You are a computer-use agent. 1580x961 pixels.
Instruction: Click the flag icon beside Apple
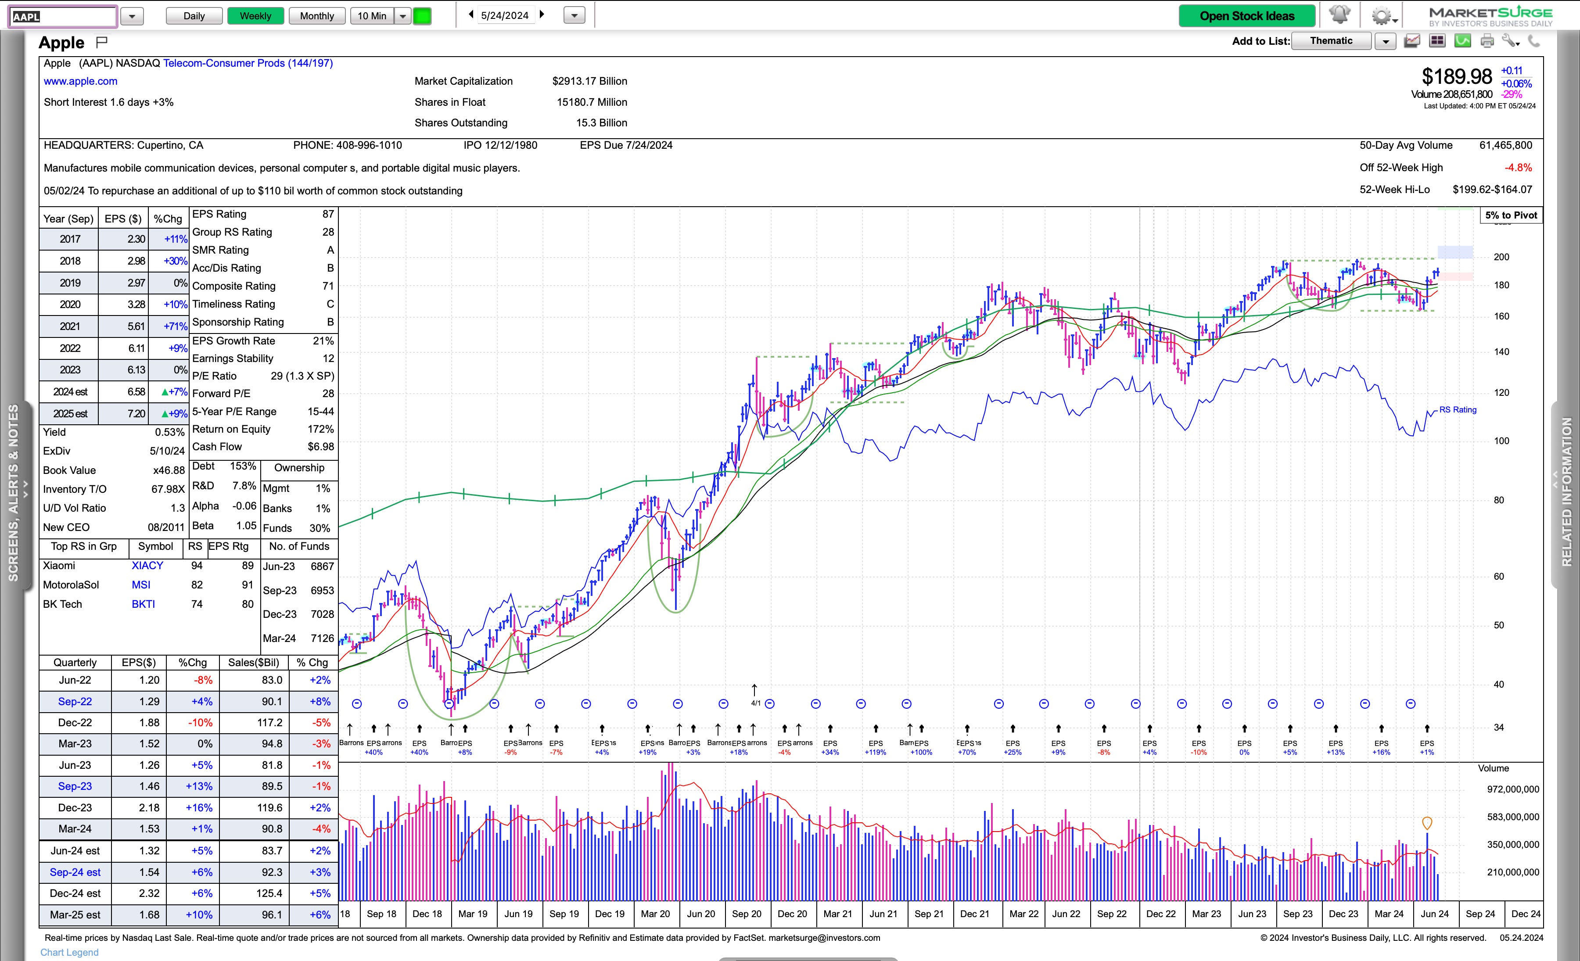point(101,42)
